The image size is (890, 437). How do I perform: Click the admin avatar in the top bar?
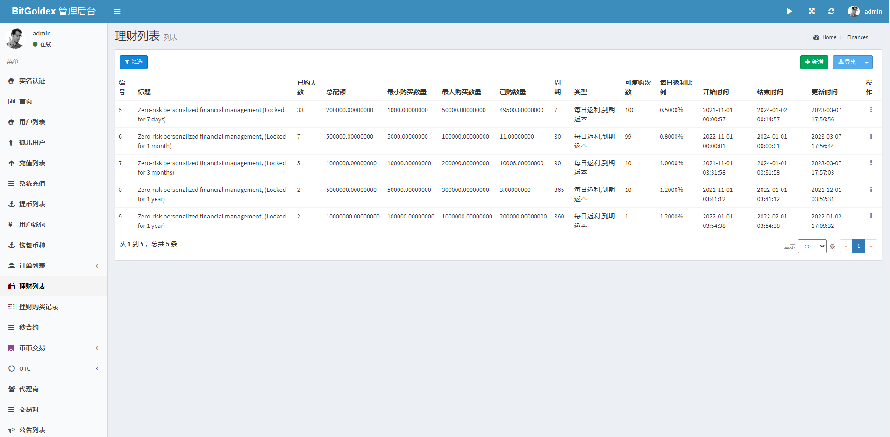coord(854,11)
